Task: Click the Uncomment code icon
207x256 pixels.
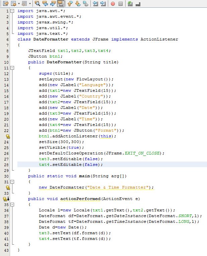Action: click(x=138, y=3)
